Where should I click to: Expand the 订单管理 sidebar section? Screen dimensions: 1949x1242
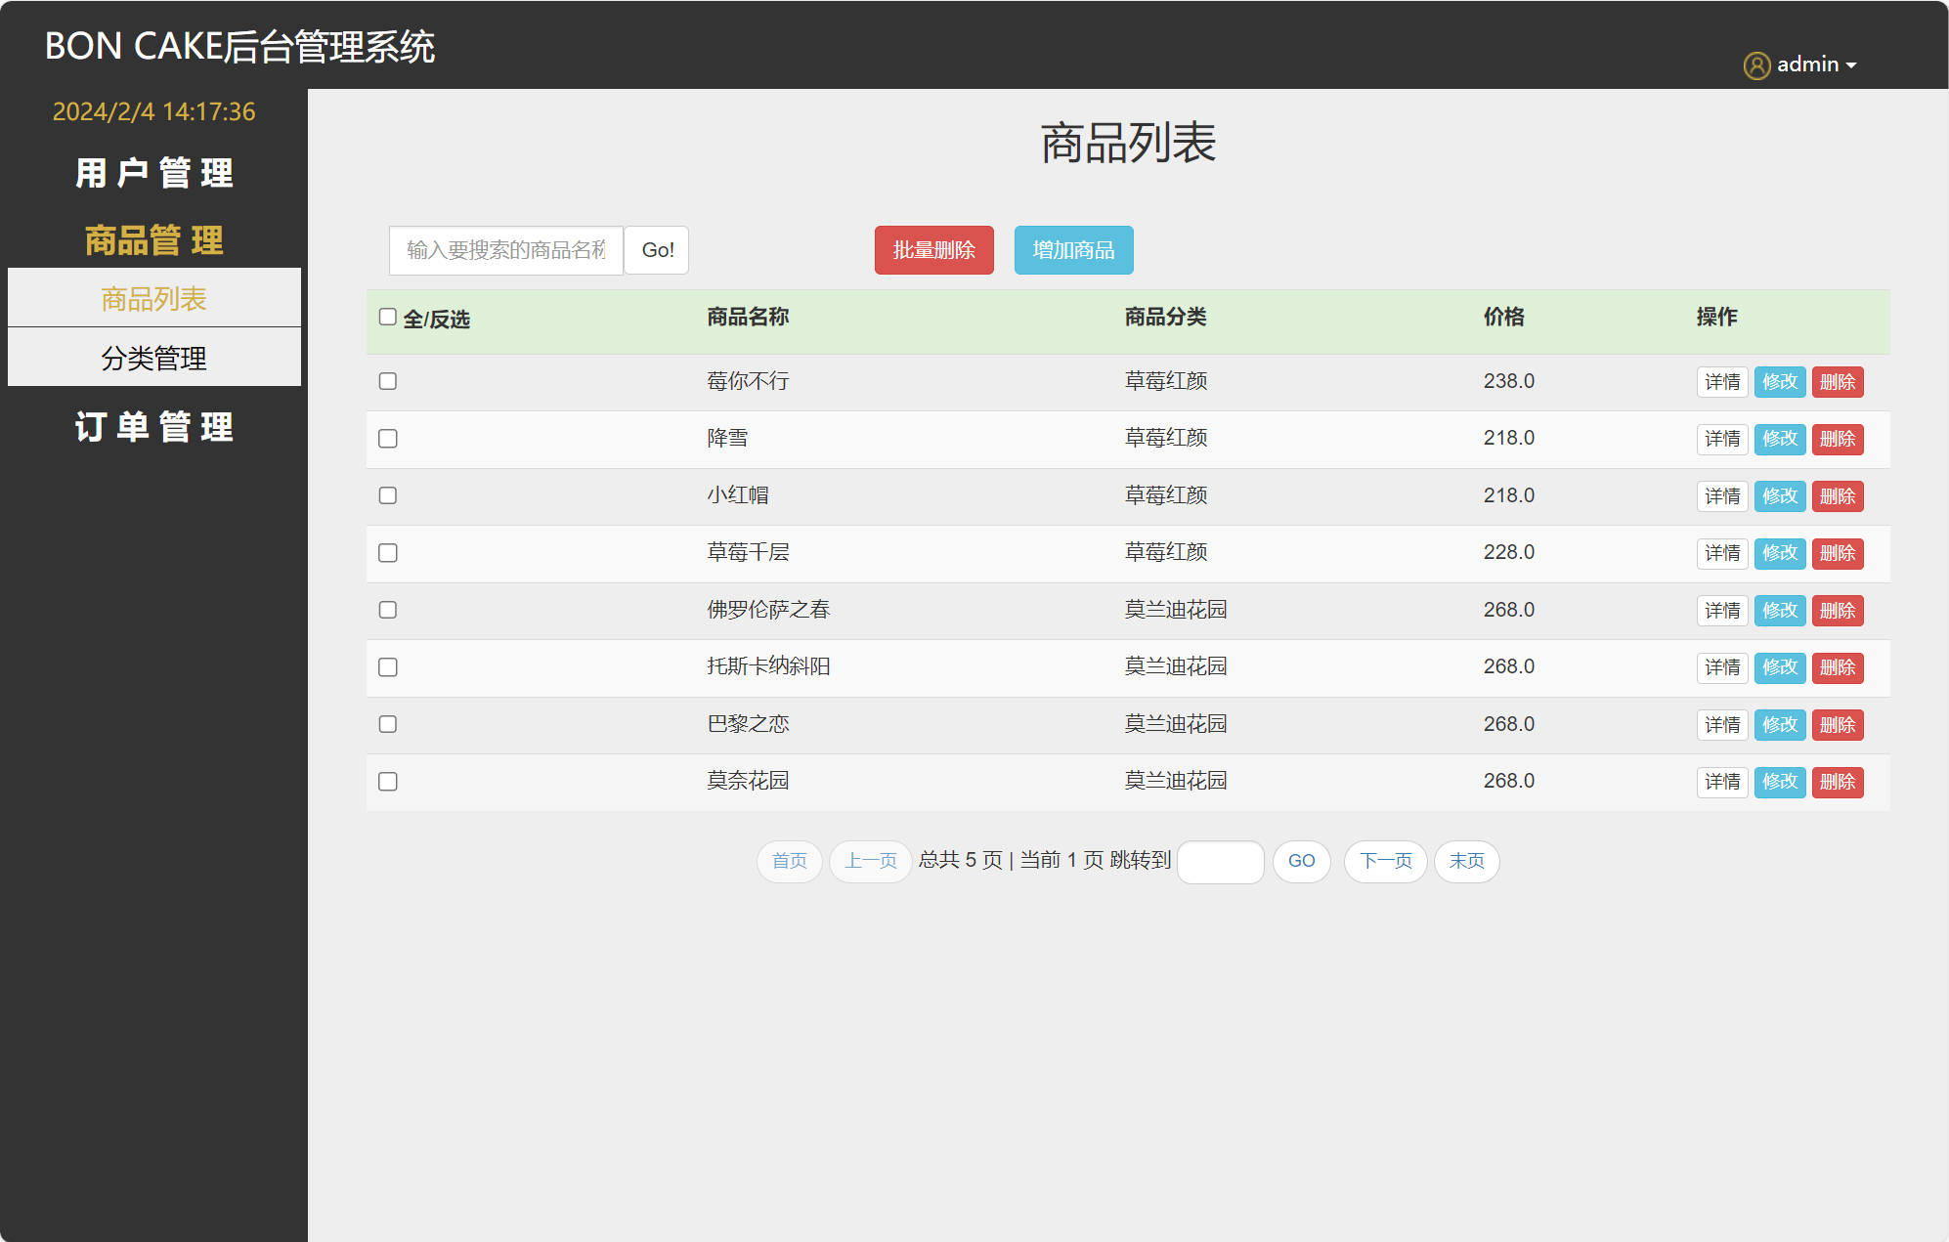(x=153, y=427)
